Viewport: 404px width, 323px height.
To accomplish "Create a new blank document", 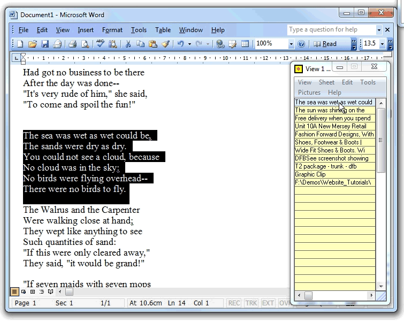I will coord(20,44).
